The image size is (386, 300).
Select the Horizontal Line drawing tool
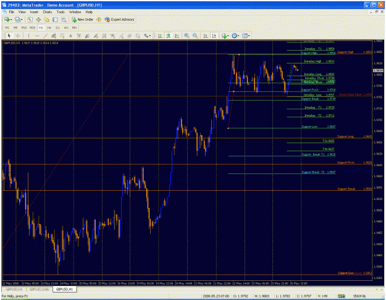37,36
